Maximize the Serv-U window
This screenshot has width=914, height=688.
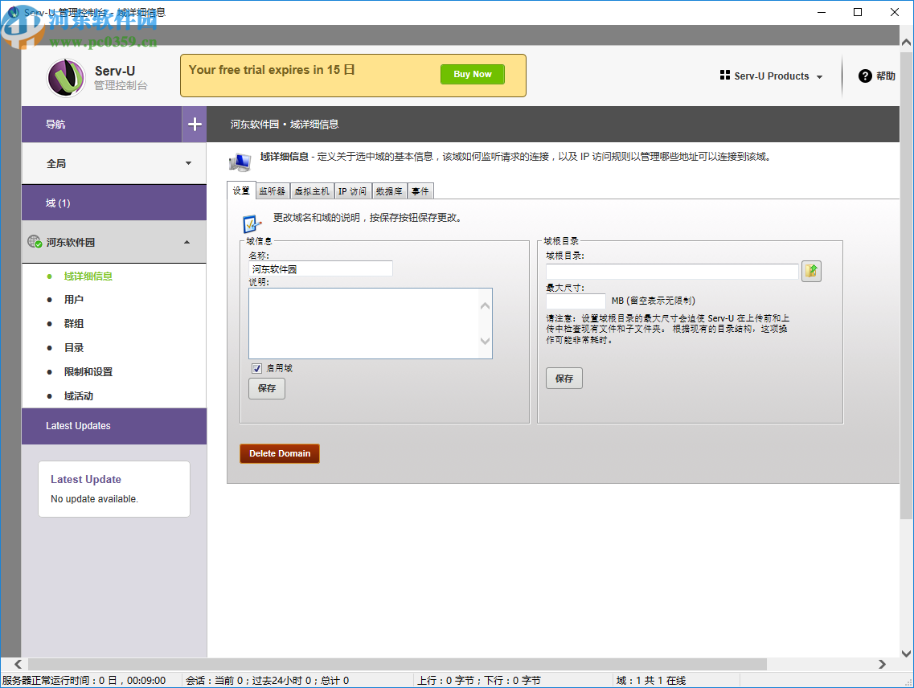coord(858,12)
